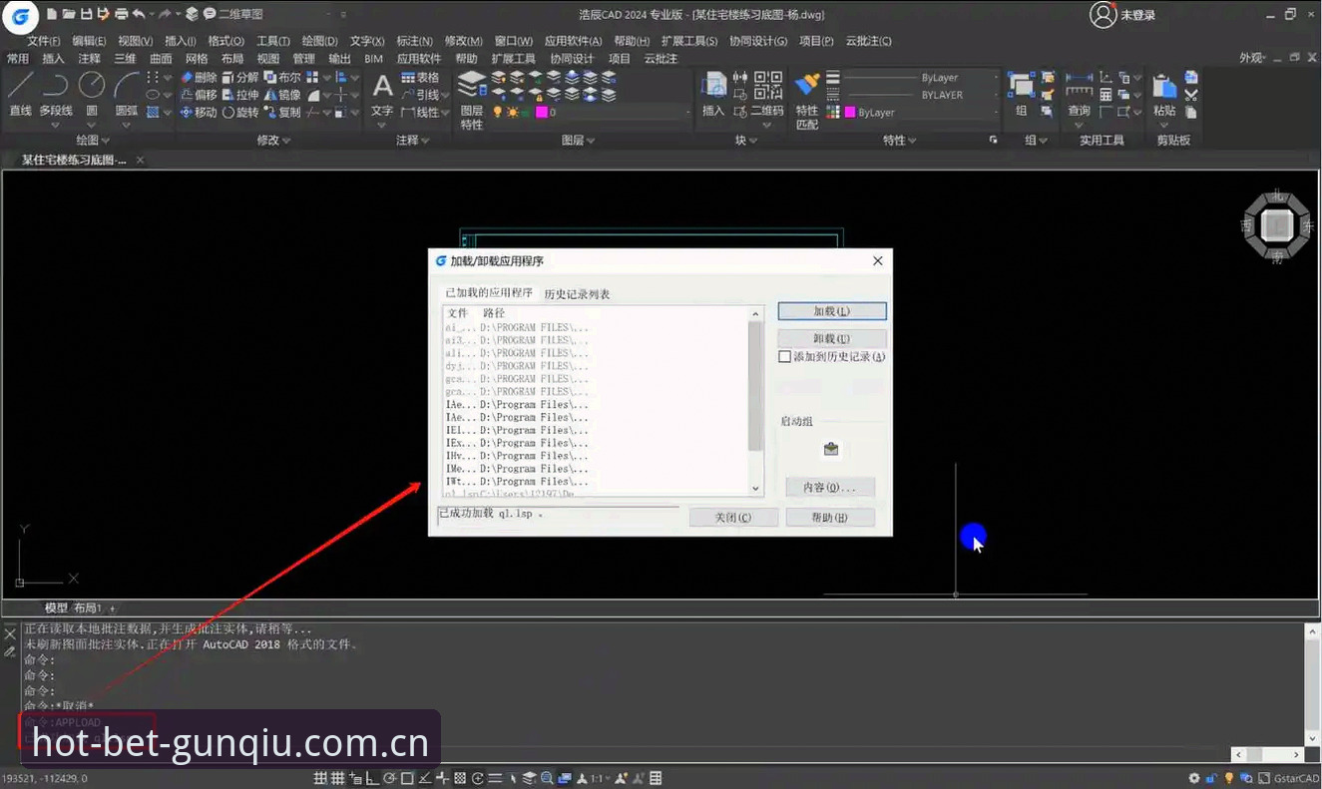Activate the 拉伸 stretch tool

click(x=240, y=95)
